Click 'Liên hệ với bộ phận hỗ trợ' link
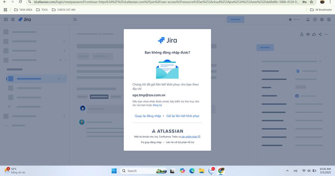 180,142
